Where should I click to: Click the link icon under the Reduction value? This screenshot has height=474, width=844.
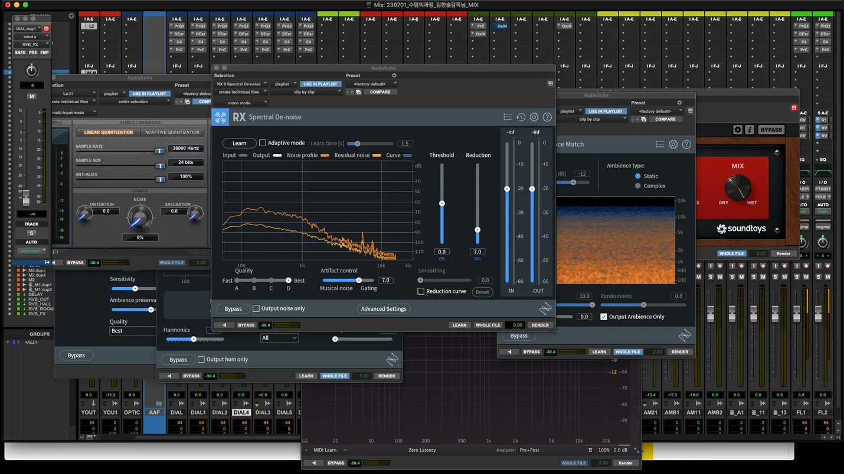477,259
